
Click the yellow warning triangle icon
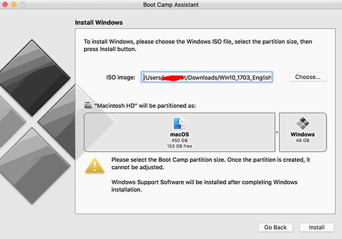click(x=94, y=166)
